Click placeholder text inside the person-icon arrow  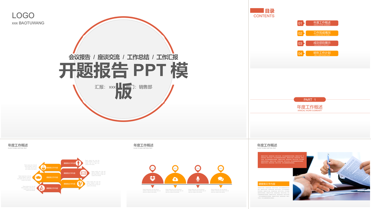click(x=69, y=163)
